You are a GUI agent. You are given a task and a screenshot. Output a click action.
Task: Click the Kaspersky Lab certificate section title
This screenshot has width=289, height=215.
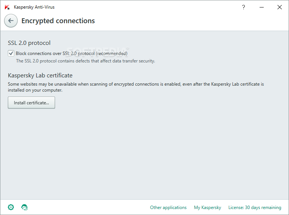40,76
